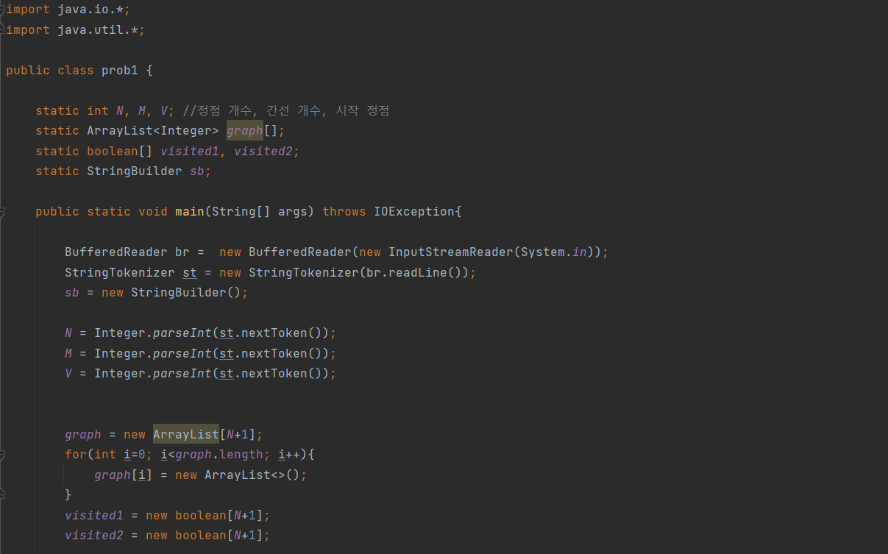This screenshot has width=888, height=554.
Task: Click 'M' at start of 'M = Integer.parseInt' line
Action: click(68, 354)
